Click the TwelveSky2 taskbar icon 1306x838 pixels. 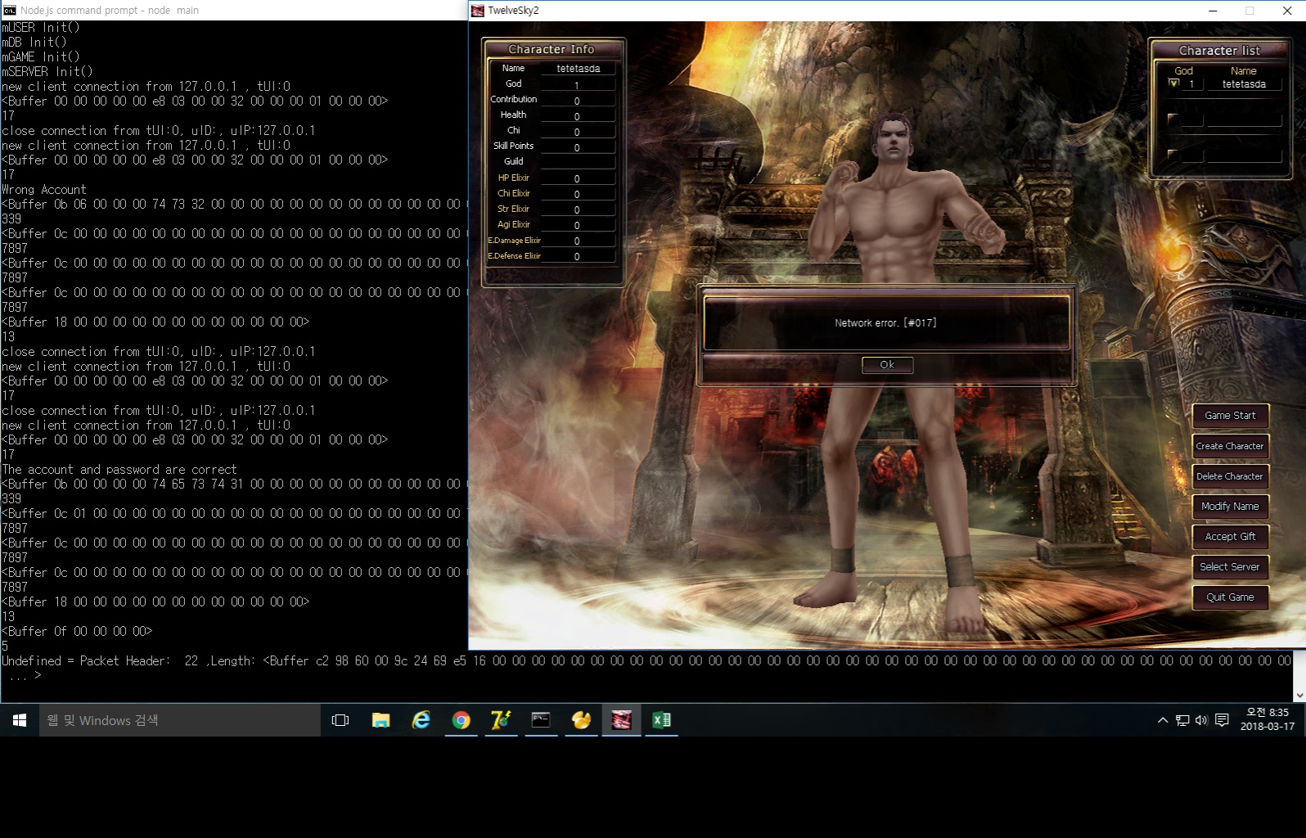pos(621,720)
